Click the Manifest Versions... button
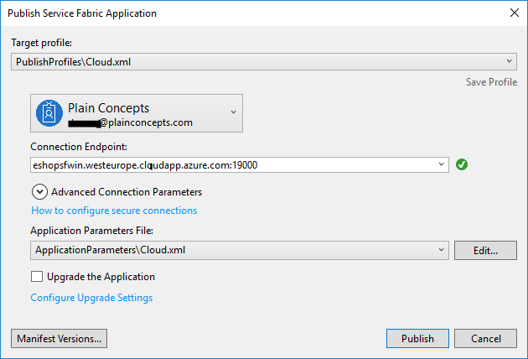Image resolution: width=528 pixels, height=359 pixels. pos(59,339)
